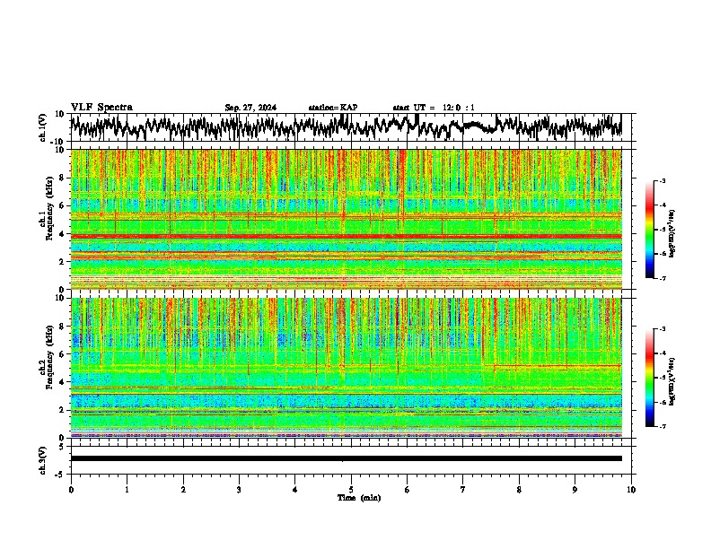This screenshot has height=549, width=711.
Task: Click the "4" kHz tick on ch.2 frequency axis
Action: 63,382
